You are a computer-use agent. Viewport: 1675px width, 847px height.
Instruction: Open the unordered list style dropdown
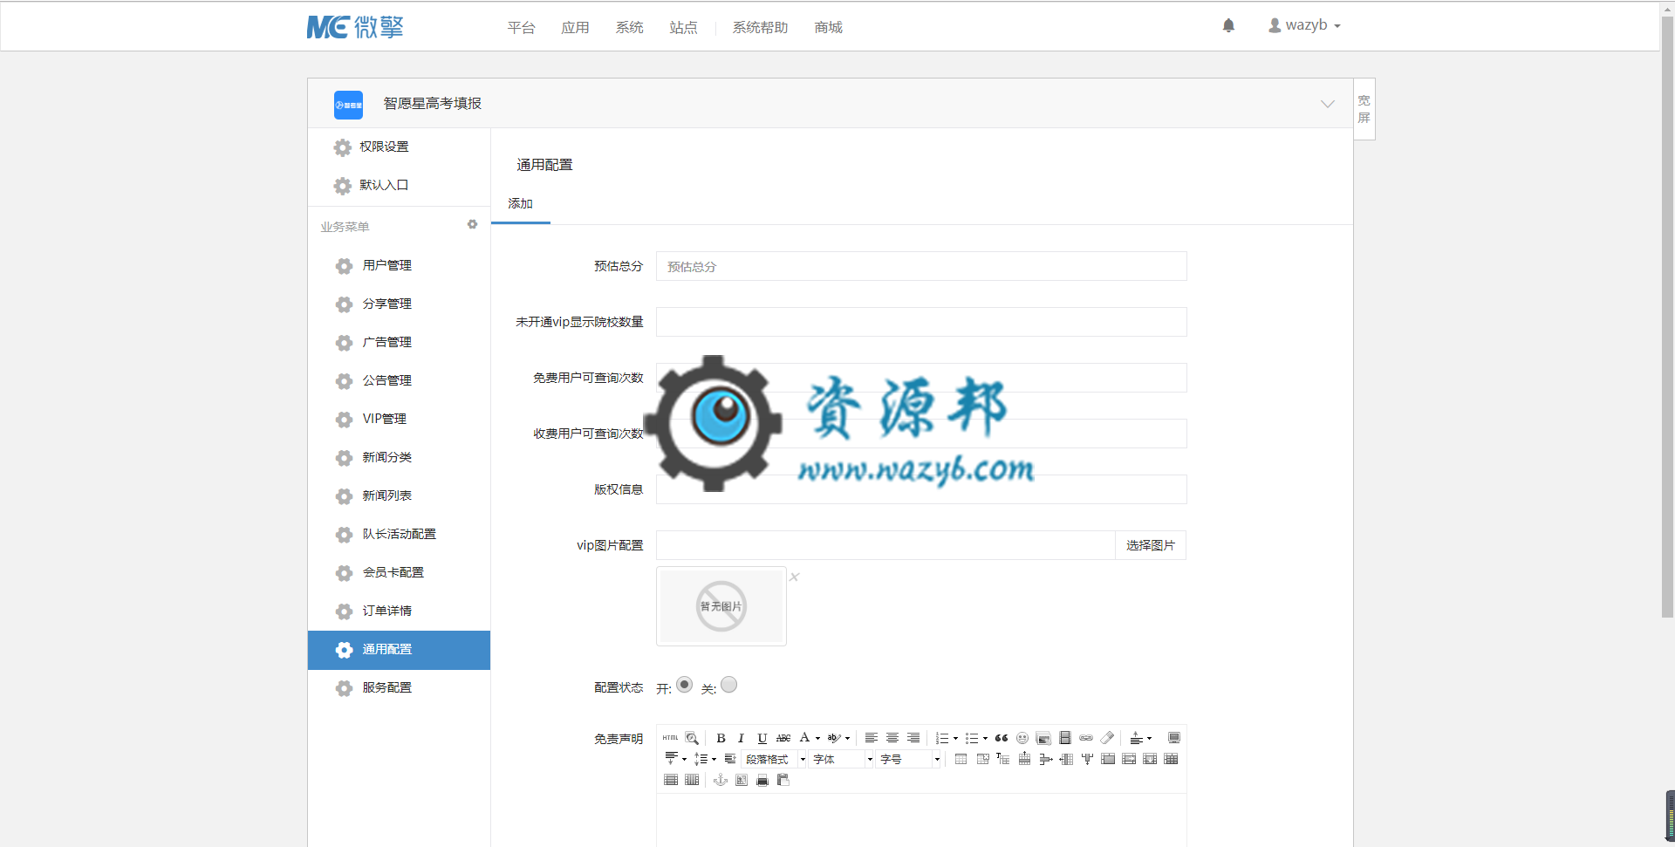click(x=985, y=738)
